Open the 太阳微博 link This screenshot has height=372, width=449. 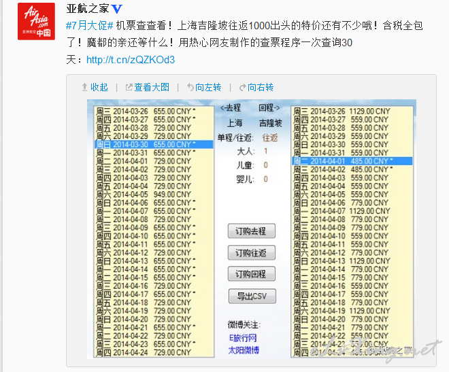tap(244, 350)
